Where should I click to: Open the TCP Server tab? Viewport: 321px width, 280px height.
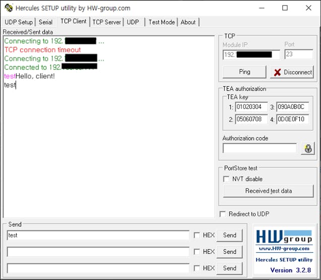107,22
